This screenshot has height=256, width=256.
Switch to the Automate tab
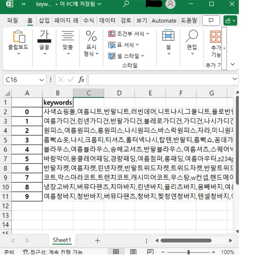click(164, 21)
